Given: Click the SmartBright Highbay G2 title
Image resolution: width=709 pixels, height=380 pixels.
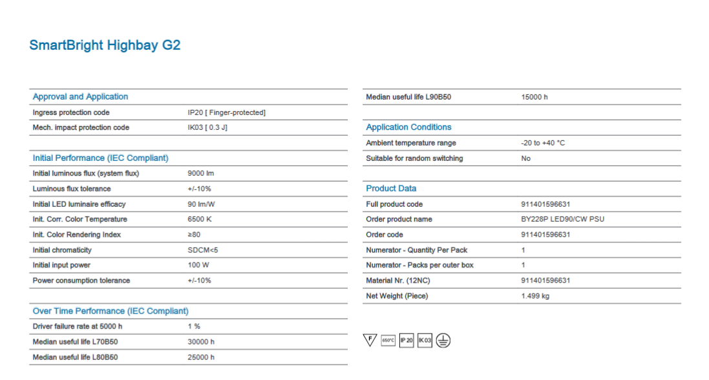Looking at the screenshot, I should 105,45.
